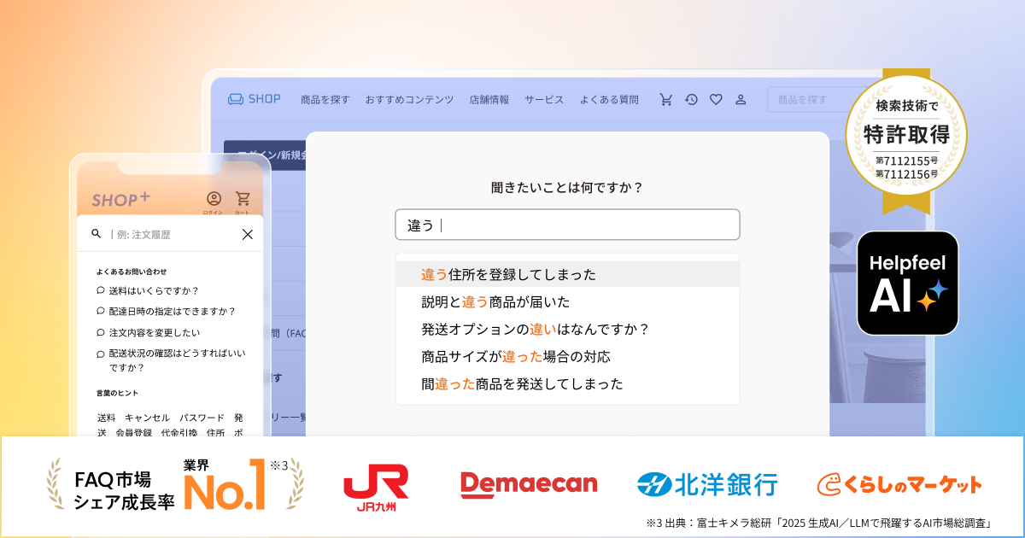Close the mobile search overlay with the X

[248, 233]
